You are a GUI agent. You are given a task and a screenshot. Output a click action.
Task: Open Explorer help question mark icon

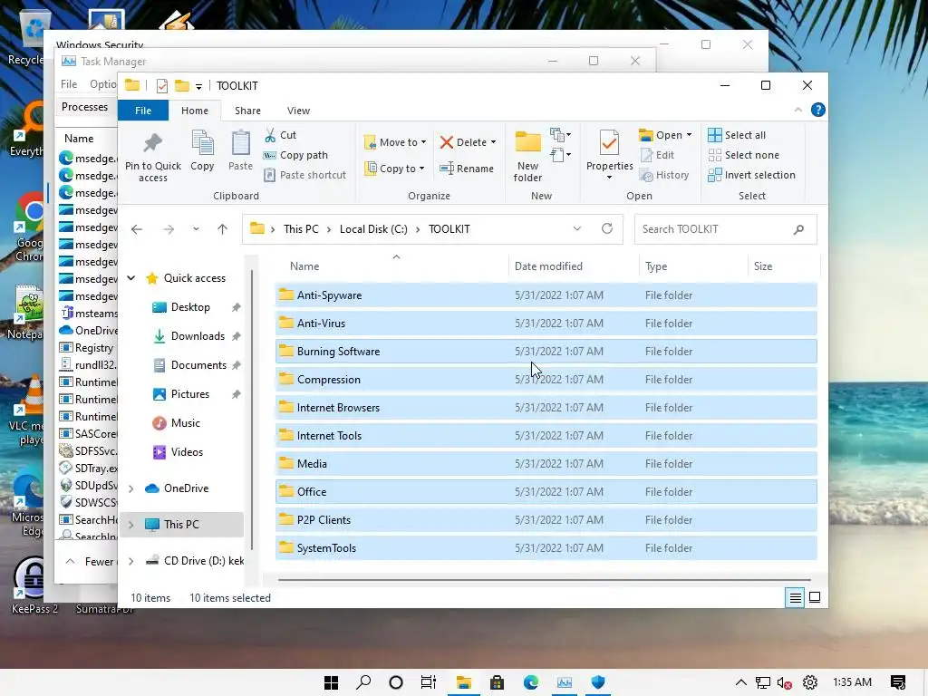pyautogui.click(x=818, y=110)
